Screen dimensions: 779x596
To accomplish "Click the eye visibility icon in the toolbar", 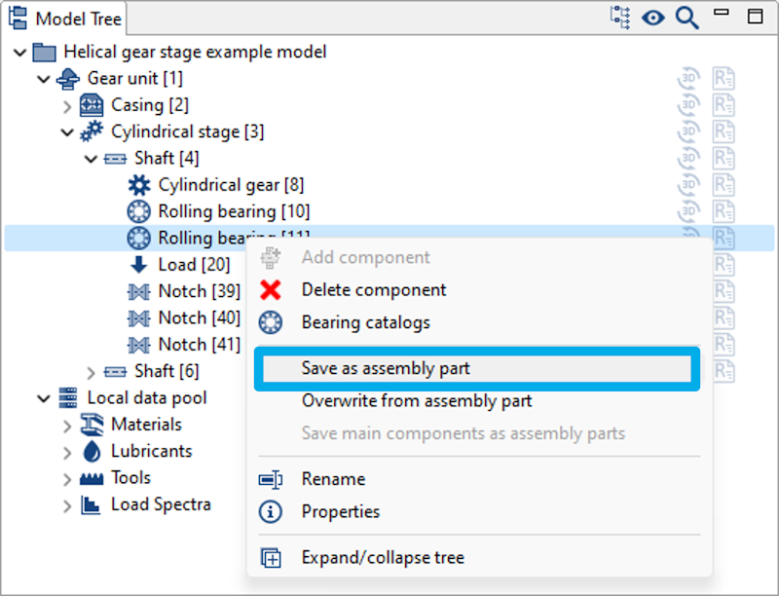I will 653,17.
